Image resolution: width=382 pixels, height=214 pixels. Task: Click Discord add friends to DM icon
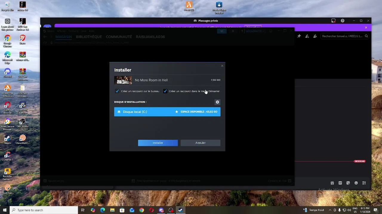pos(307,36)
